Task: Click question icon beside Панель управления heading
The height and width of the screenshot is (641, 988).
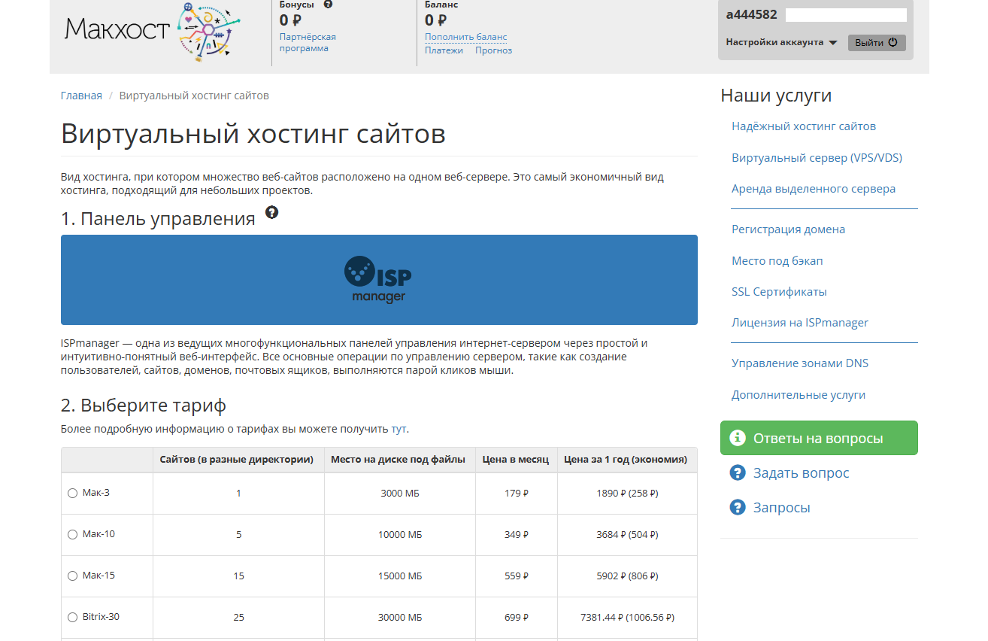Action: [271, 213]
